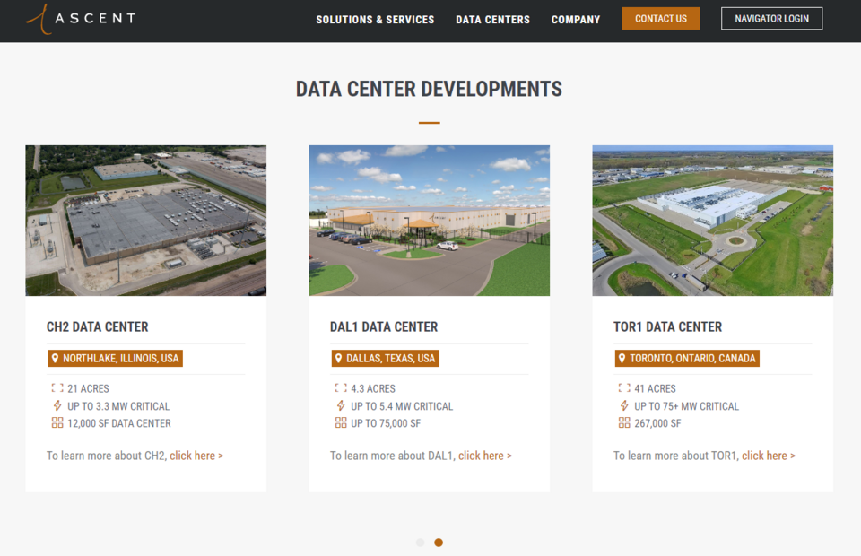Select '12,000 SF DATA CENTER' text
The height and width of the screenshot is (556, 861).
119,423
